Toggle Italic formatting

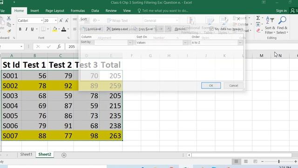pyautogui.click(x=26, y=29)
